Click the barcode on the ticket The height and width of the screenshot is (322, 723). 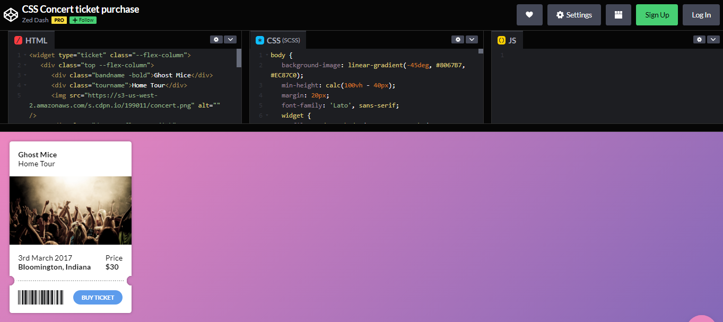point(41,298)
